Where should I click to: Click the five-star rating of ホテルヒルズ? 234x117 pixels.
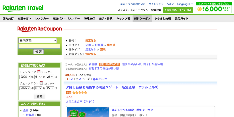[x=79, y=93]
